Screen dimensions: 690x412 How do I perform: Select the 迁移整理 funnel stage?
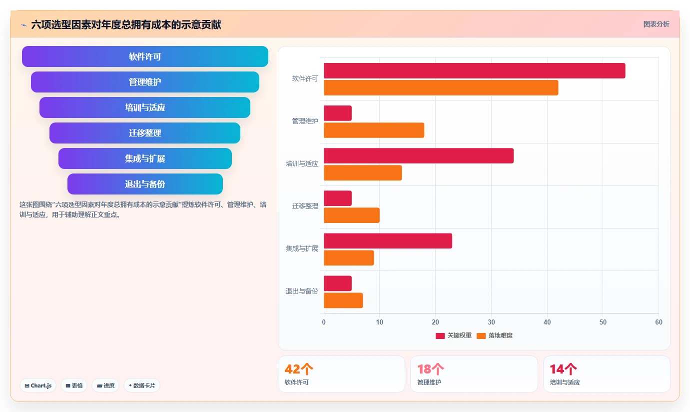click(x=145, y=133)
